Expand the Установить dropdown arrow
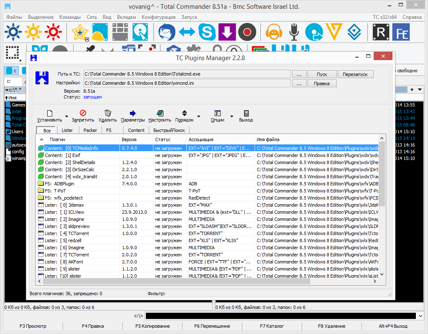The width and height of the screenshot is (428, 334). (x=66, y=116)
